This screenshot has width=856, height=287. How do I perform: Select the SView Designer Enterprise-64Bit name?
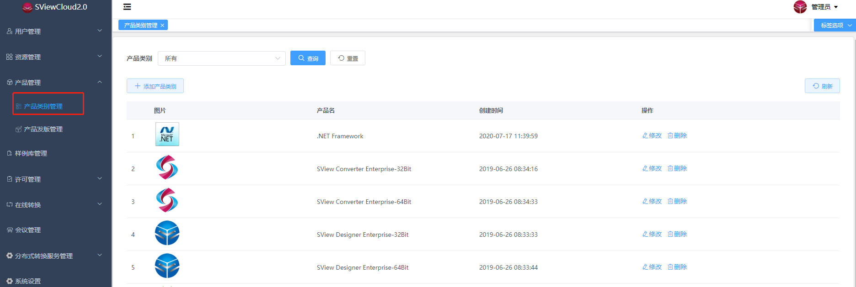pos(363,267)
